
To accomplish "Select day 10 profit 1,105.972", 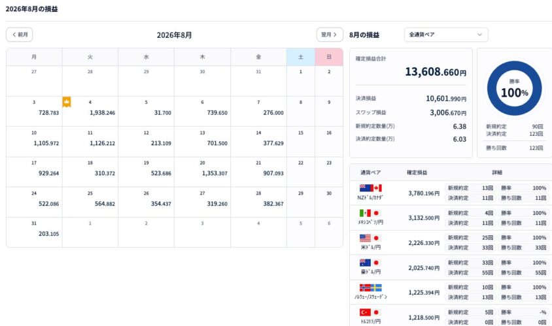I will pos(46,143).
